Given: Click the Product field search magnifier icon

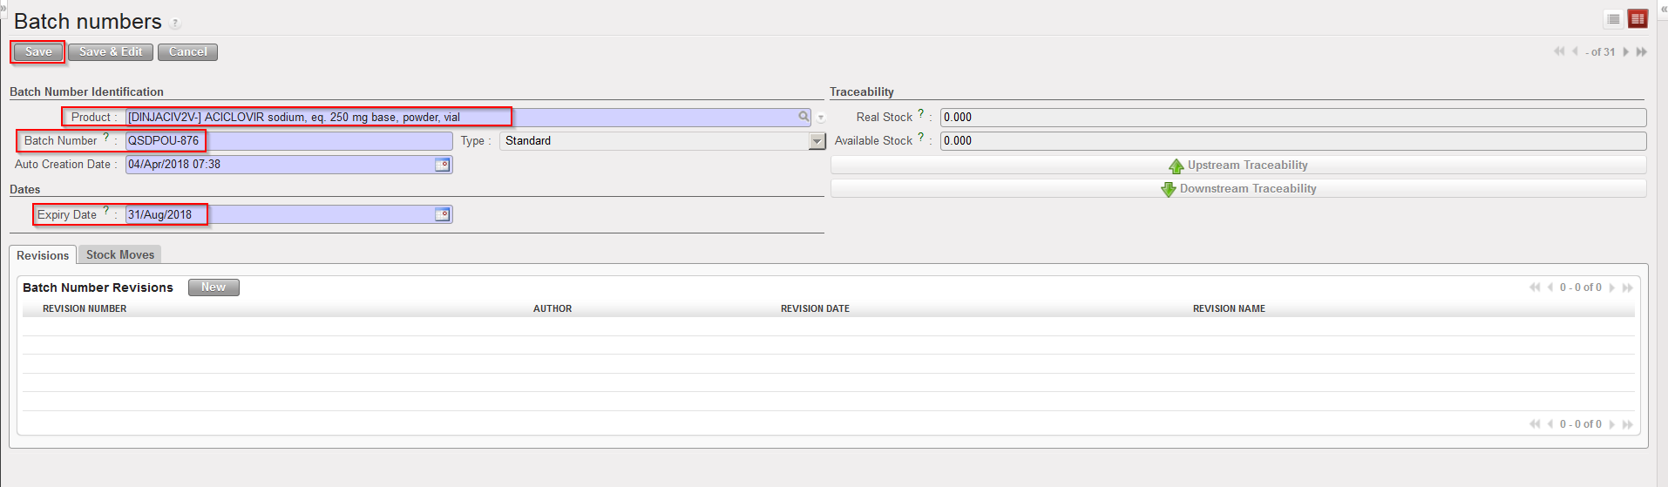Looking at the screenshot, I should [x=803, y=117].
